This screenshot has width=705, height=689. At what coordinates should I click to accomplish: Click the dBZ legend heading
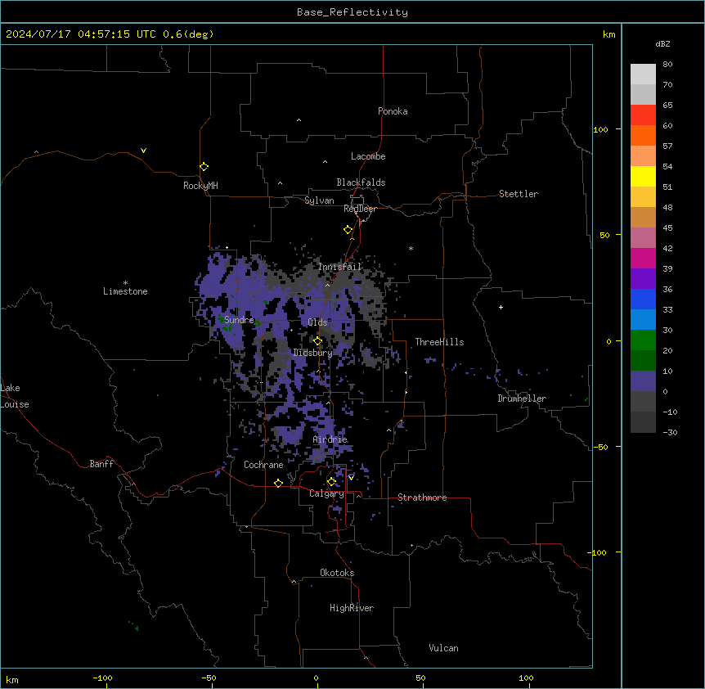[662, 43]
